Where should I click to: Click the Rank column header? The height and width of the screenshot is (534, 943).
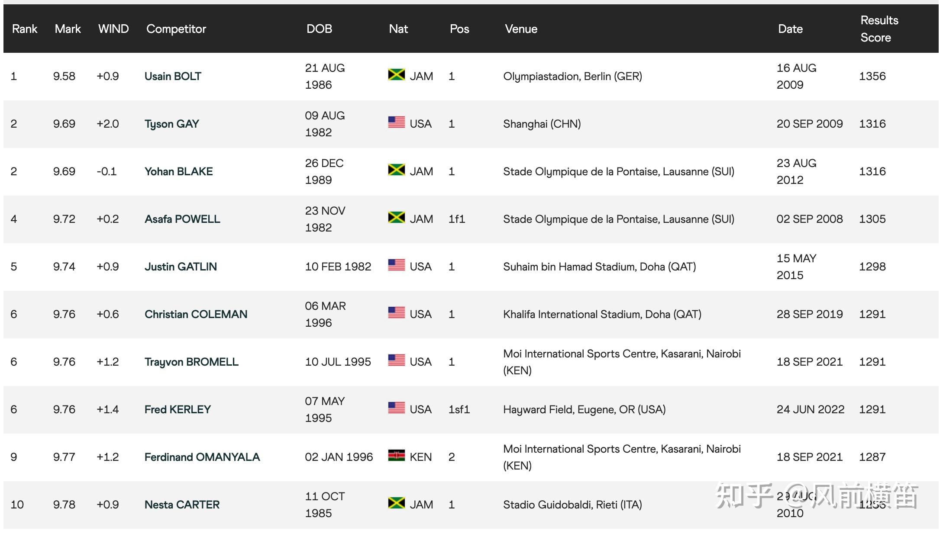[x=25, y=29]
